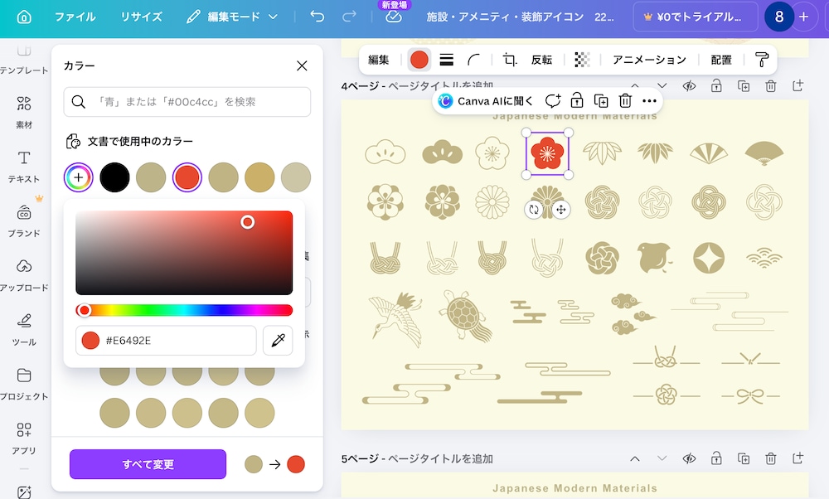Click the hue rainbow slider handle

tap(84, 310)
